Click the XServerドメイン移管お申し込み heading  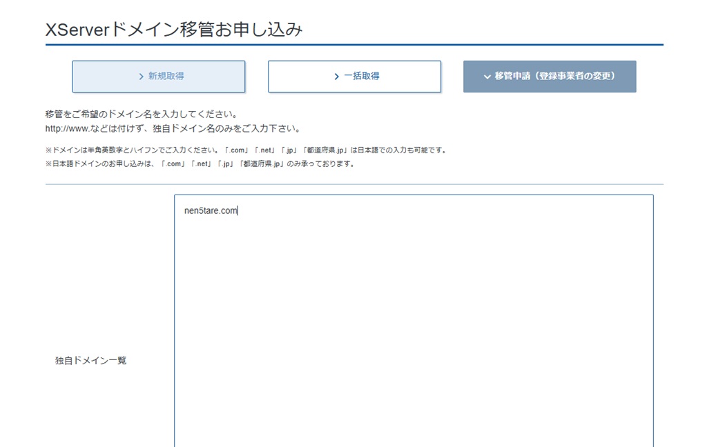tap(174, 30)
